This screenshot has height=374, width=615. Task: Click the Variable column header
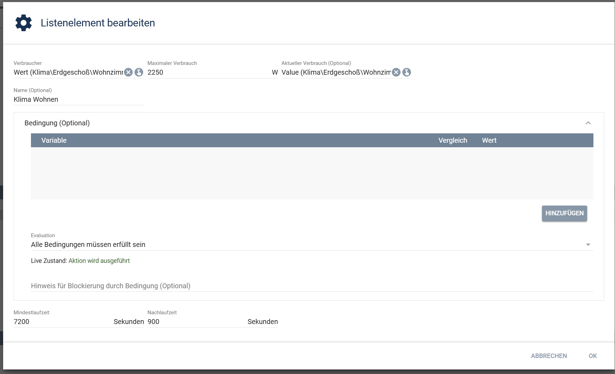coord(54,140)
